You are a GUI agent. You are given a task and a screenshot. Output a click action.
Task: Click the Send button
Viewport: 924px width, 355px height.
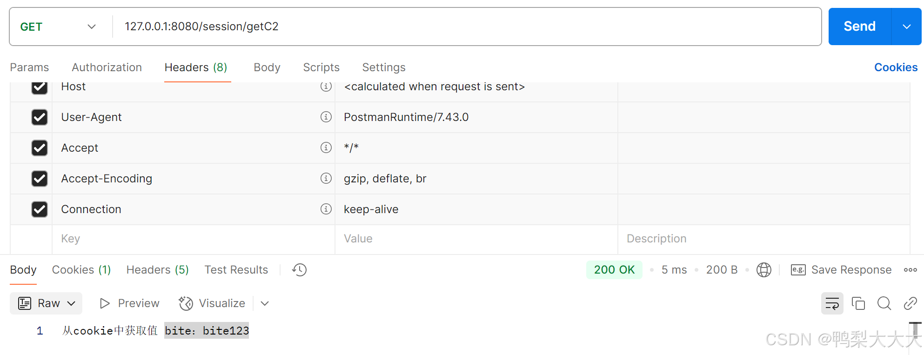pyautogui.click(x=859, y=27)
